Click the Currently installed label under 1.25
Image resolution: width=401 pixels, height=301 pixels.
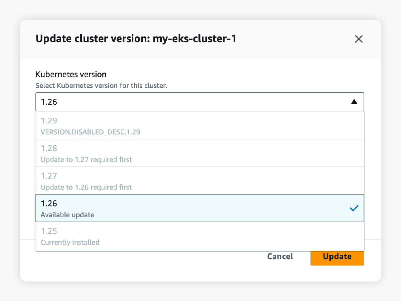[70, 242]
